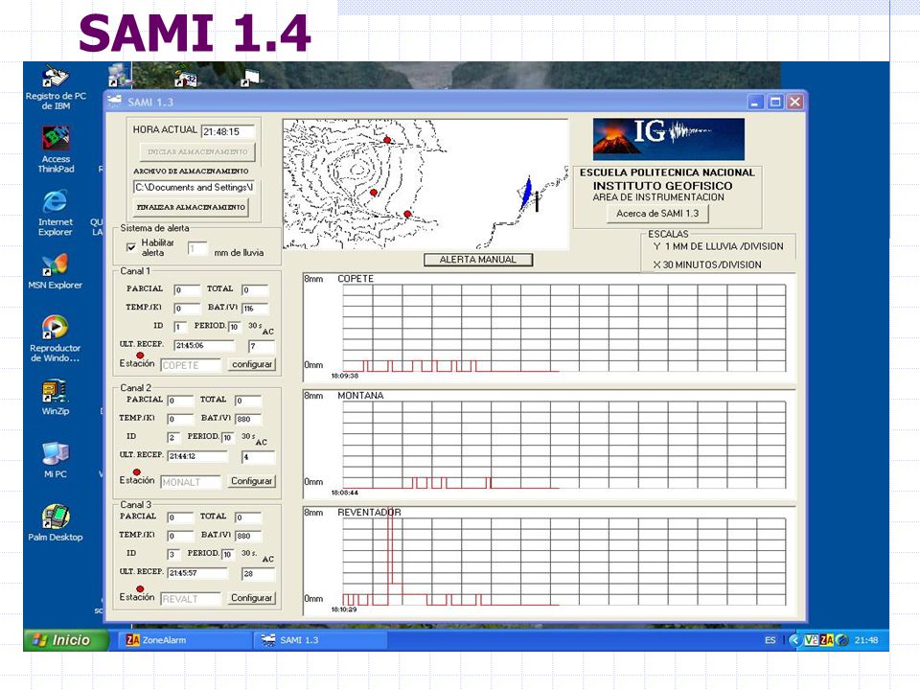
Task: Click Configurar button for REVALT station
Action: point(251,598)
